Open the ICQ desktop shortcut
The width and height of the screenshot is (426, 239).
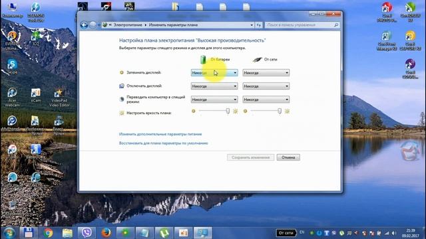[x=36, y=38]
